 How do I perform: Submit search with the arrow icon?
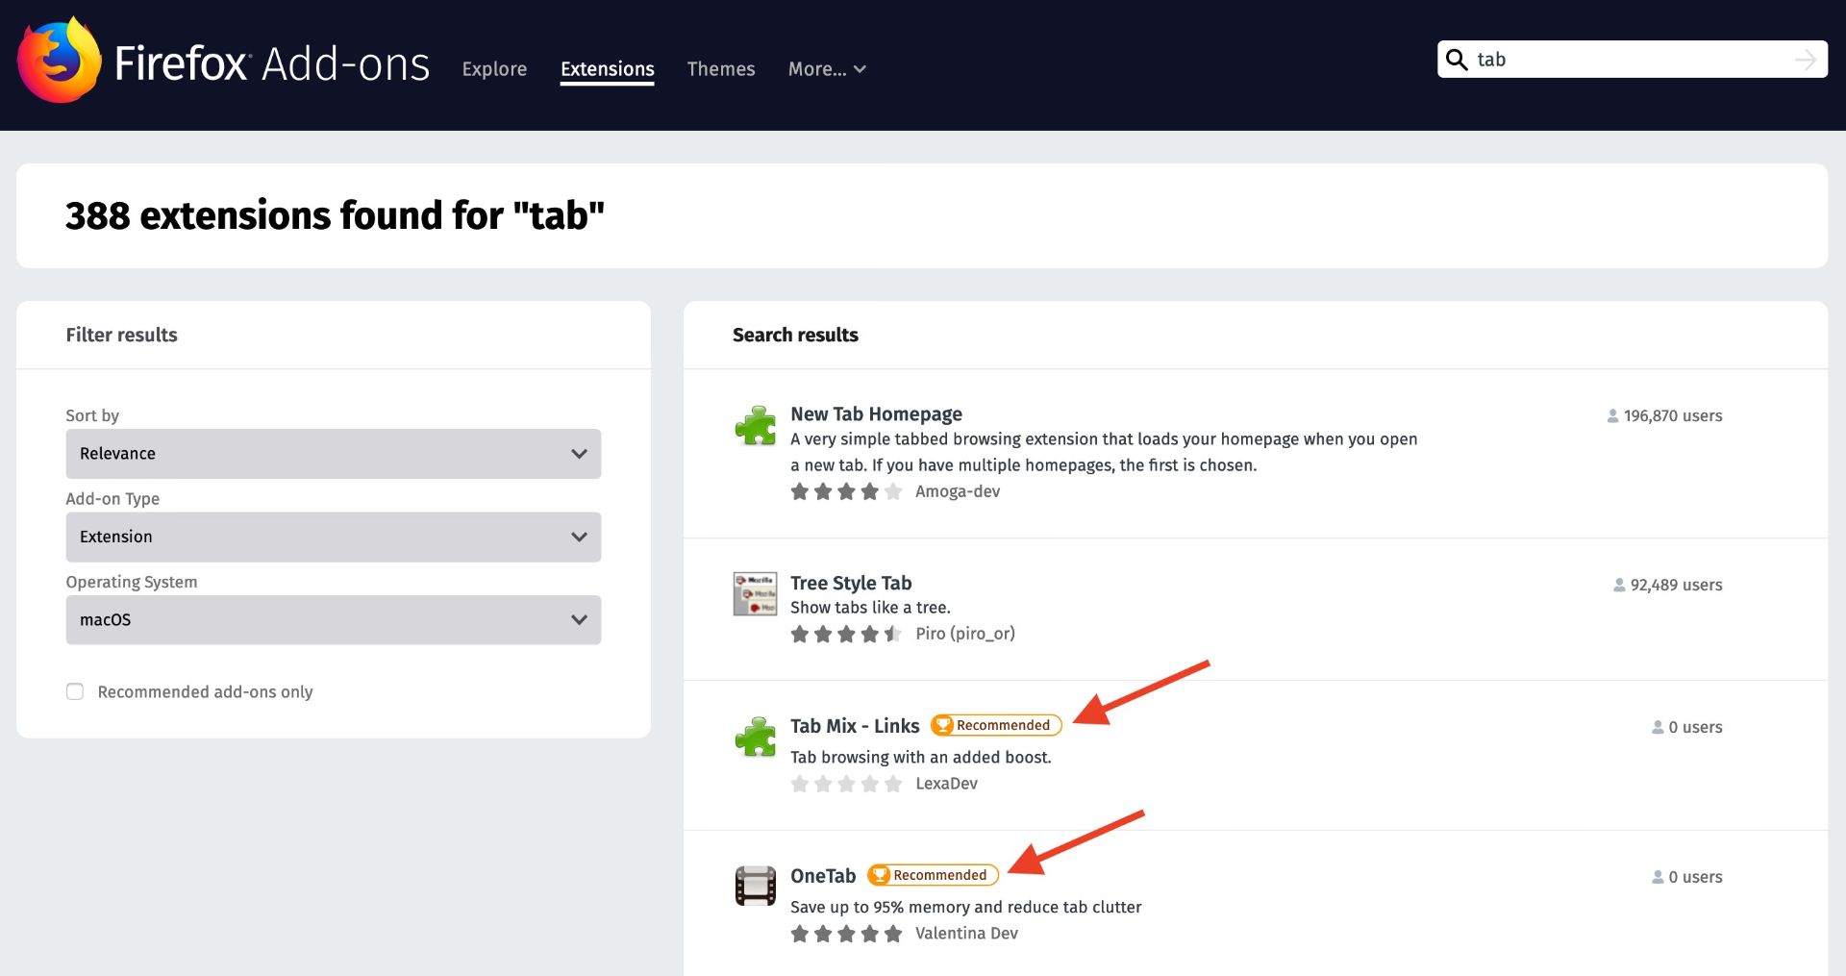point(1805,60)
